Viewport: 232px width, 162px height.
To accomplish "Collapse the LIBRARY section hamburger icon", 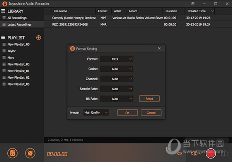I will pyautogui.click(x=3, y=11).
